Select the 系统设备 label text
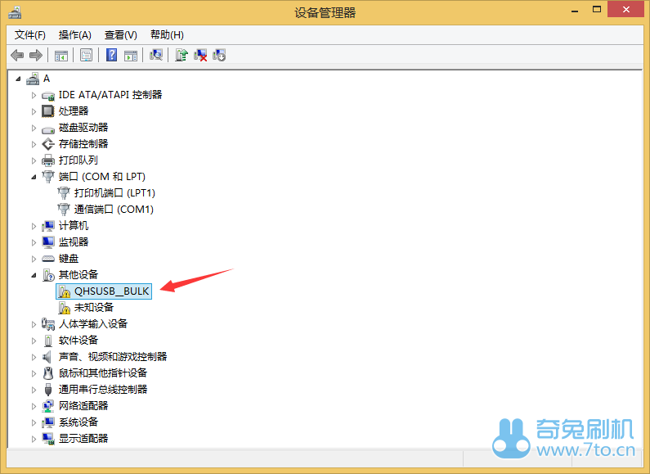This screenshot has width=650, height=474. tap(78, 422)
